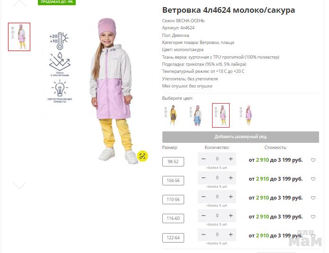
Task: Select size 98-52 box
Action: coord(173,162)
